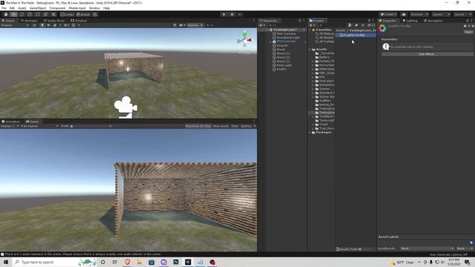Open the Collab dropdown
The image size is (475, 267).
(389, 14)
